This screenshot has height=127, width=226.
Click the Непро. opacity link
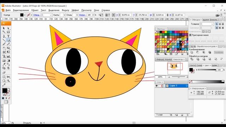coord(82,15)
